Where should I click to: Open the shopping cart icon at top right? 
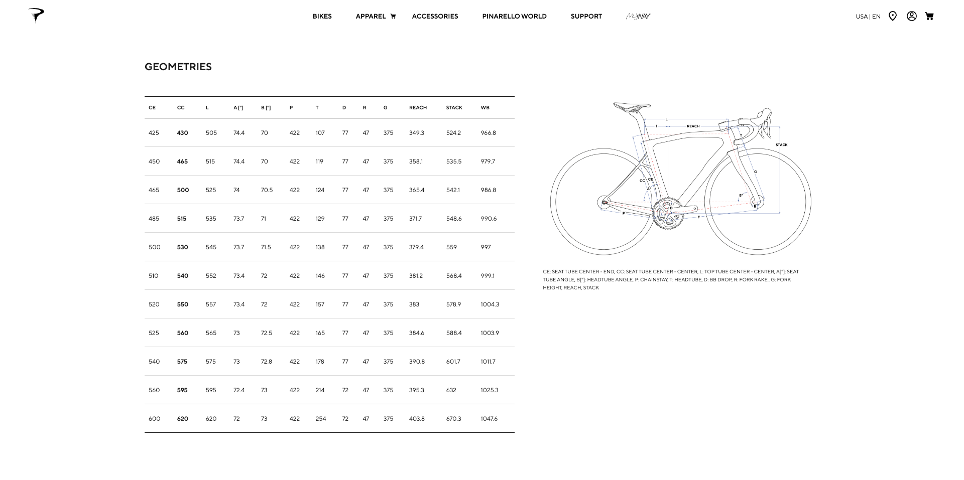click(x=929, y=16)
